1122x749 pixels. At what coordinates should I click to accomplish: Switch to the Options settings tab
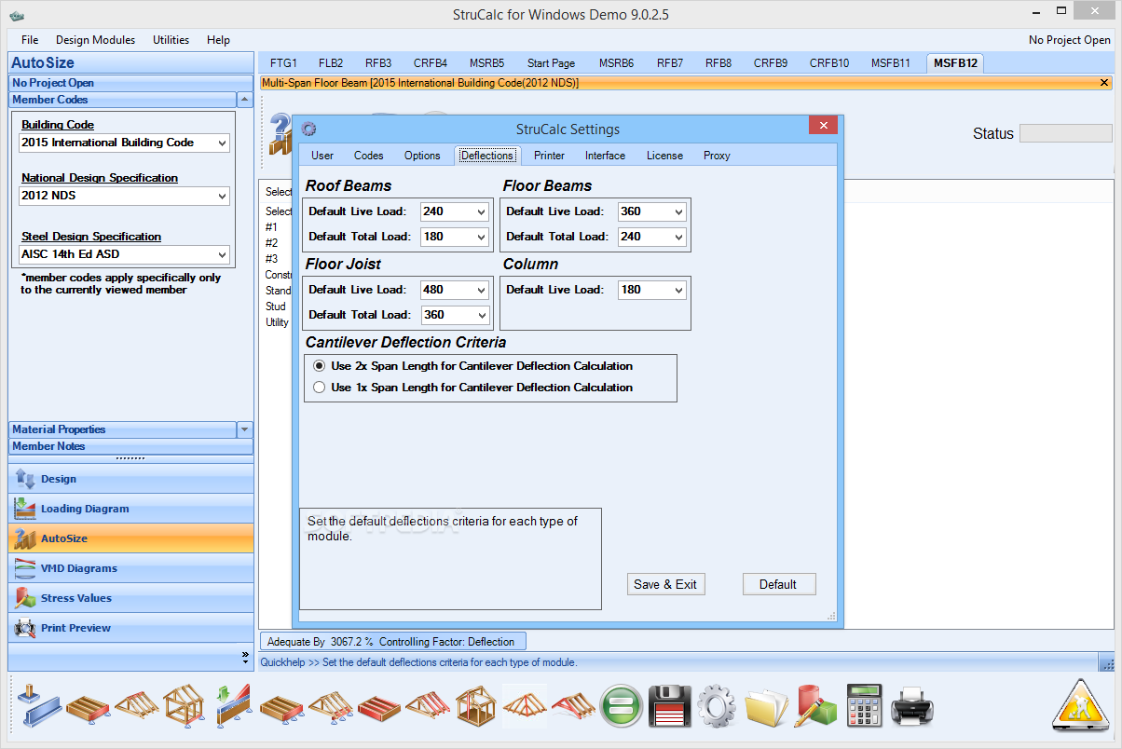pyautogui.click(x=422, y=156)
